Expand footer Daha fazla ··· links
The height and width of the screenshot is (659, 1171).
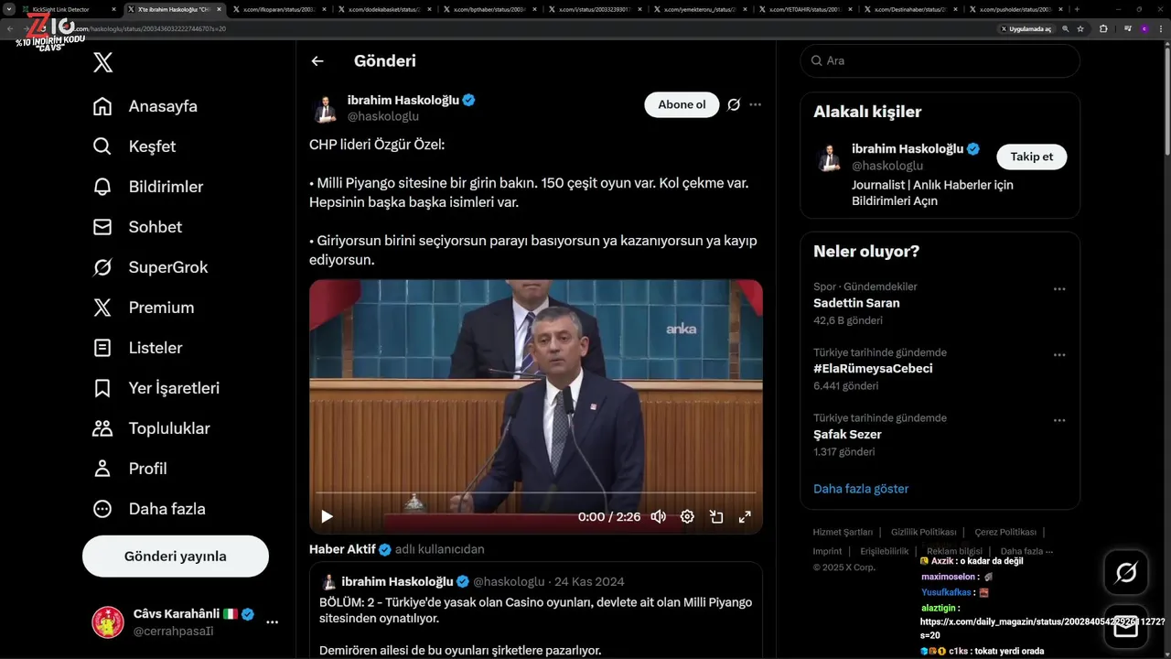tap(1026, 551)
